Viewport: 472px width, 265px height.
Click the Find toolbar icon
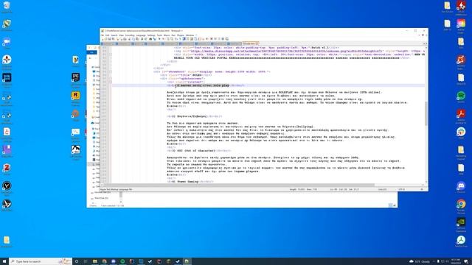pos(150,39)
